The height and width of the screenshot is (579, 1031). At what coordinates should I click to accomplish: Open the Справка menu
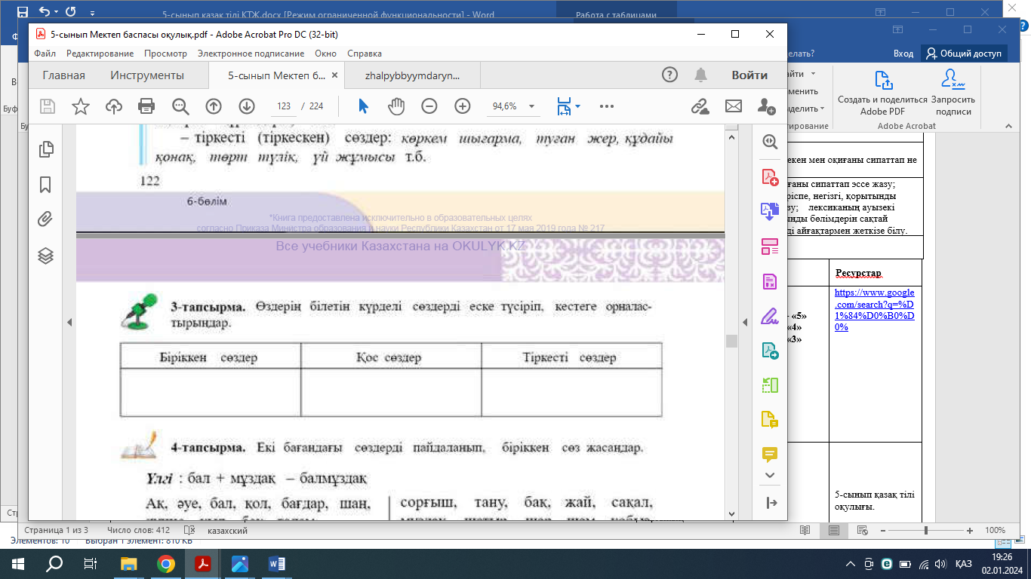(365, 54)
